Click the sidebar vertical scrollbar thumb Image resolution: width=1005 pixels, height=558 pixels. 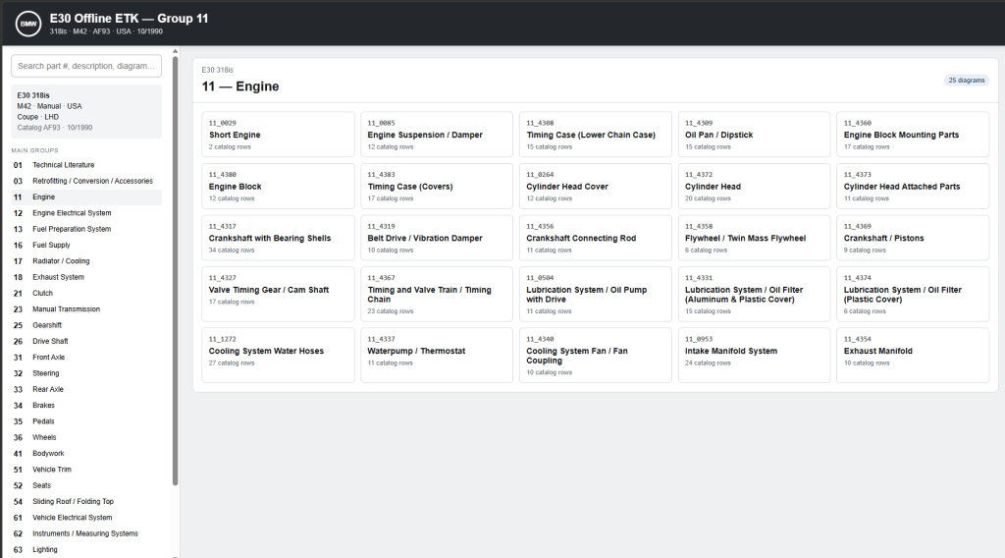pos(175,271)
